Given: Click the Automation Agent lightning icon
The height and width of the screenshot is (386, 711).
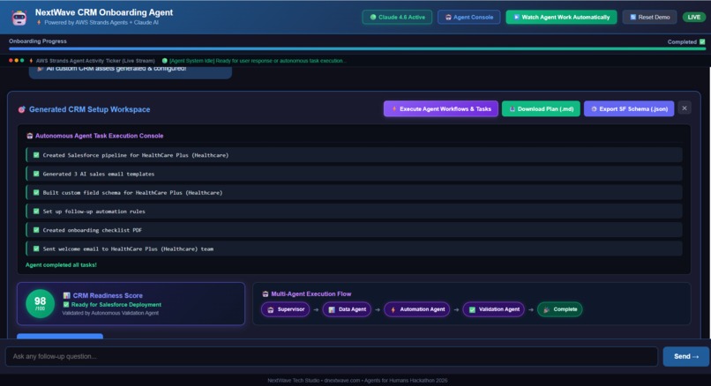Looking at the screenshot, I should point(393,310).
